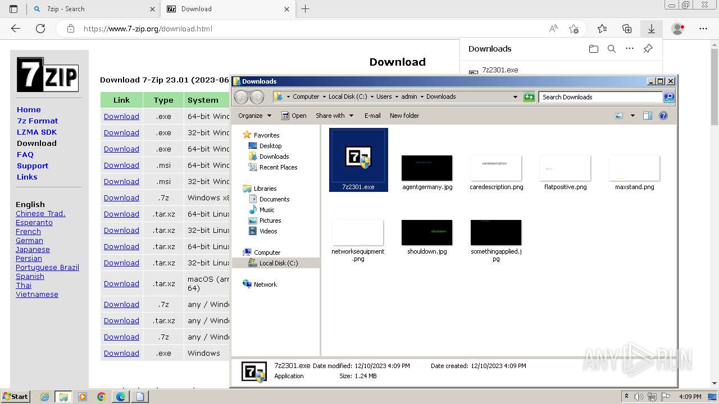Click Open in Explorer toolbar

click(294, 116)
